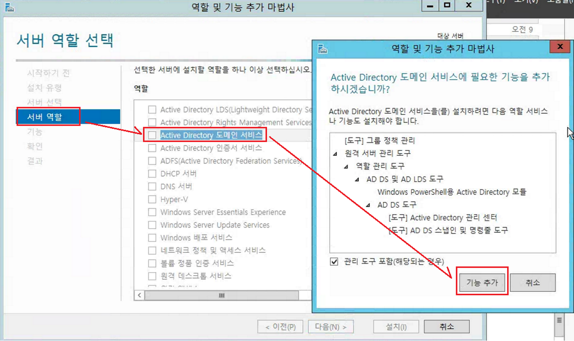Click the wizard icon in popup dialog title bar

(x=323, y=49)
